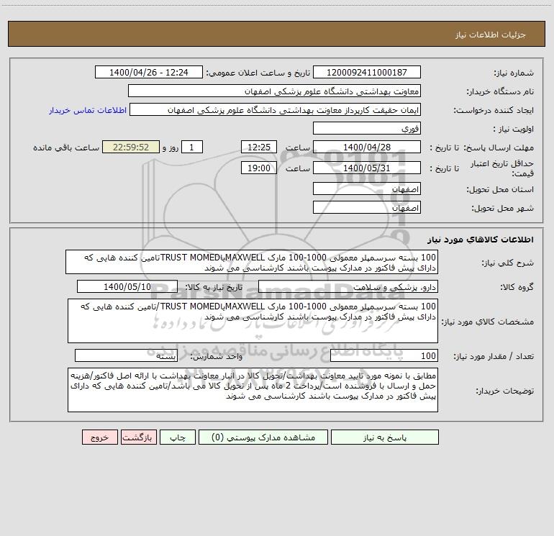Click the ساعت باقی مانده label
The image size is (554, 536).
click(66, 147)
